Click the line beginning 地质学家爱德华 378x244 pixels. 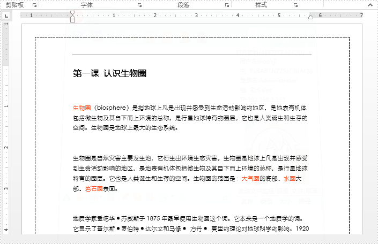tap(188, 219)
